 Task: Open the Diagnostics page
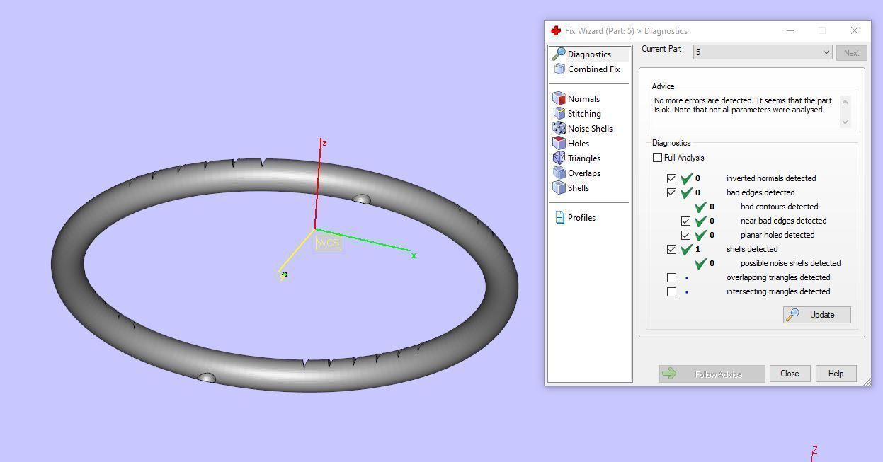pyautogui.click(x=589, y=54)
